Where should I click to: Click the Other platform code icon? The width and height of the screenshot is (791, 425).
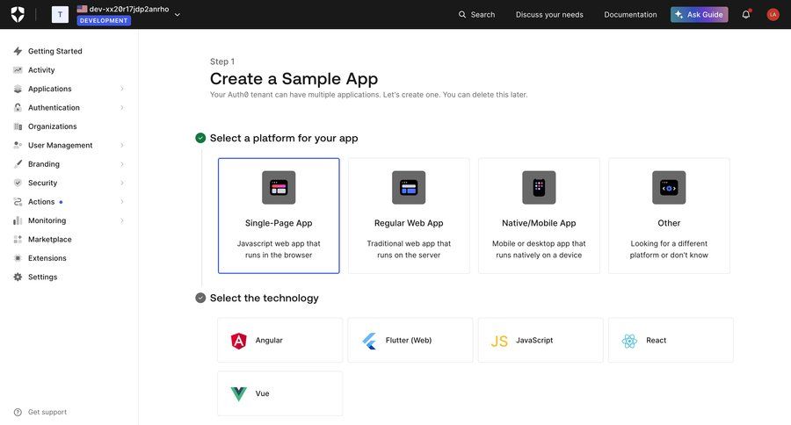click(x=669, y=188)
